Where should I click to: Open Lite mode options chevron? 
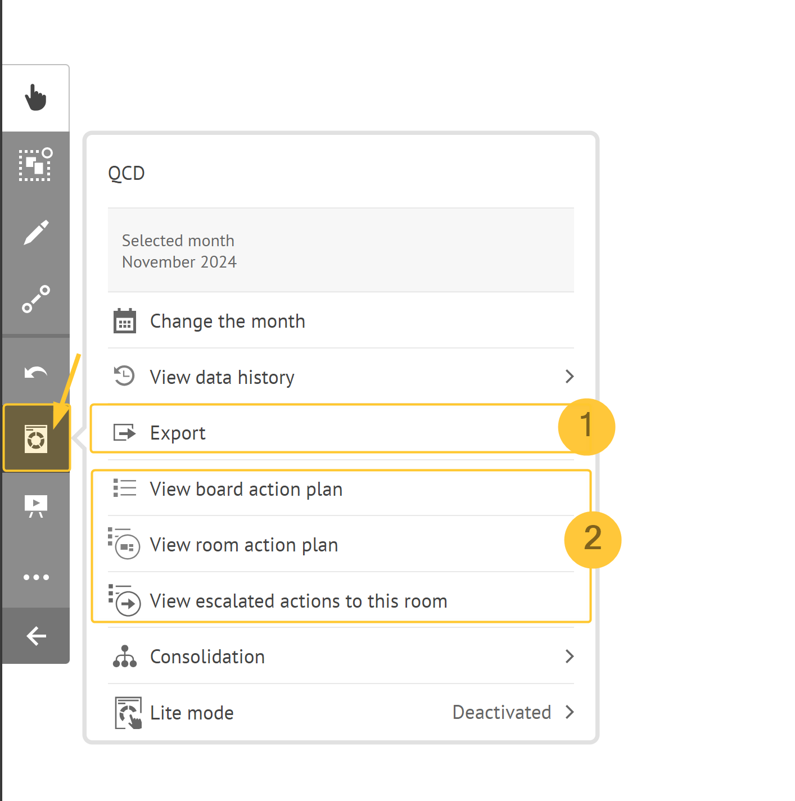pos(570,712)
